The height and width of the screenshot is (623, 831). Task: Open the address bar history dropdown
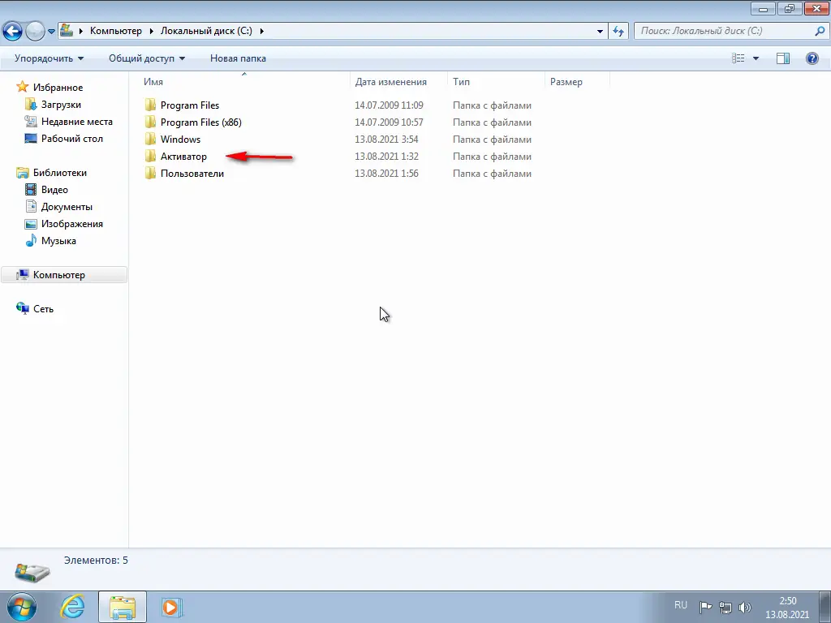(599, 30)
